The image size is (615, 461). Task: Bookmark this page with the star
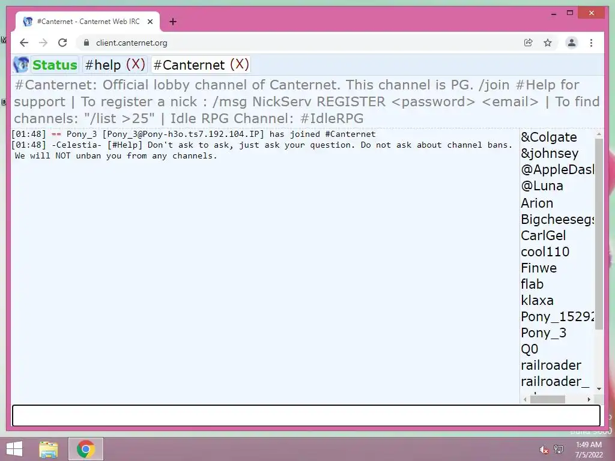[x=548, y=43]
